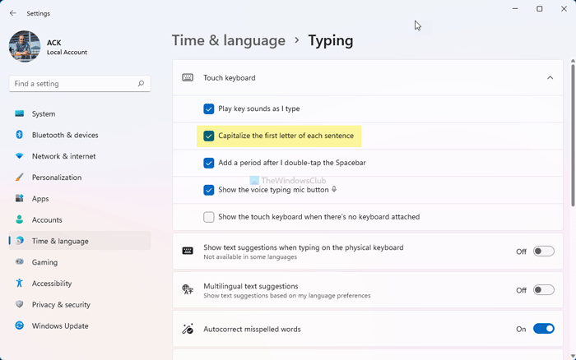Collapse the Touch keyboard section chevron
This screenshot has width=576, height=360.
[550, 78]
